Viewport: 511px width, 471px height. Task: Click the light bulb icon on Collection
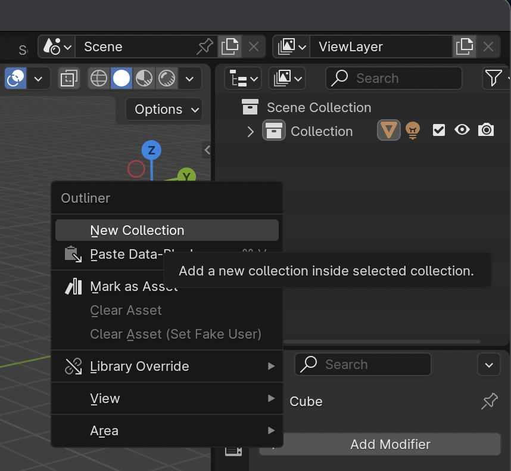tap(413, 130)
